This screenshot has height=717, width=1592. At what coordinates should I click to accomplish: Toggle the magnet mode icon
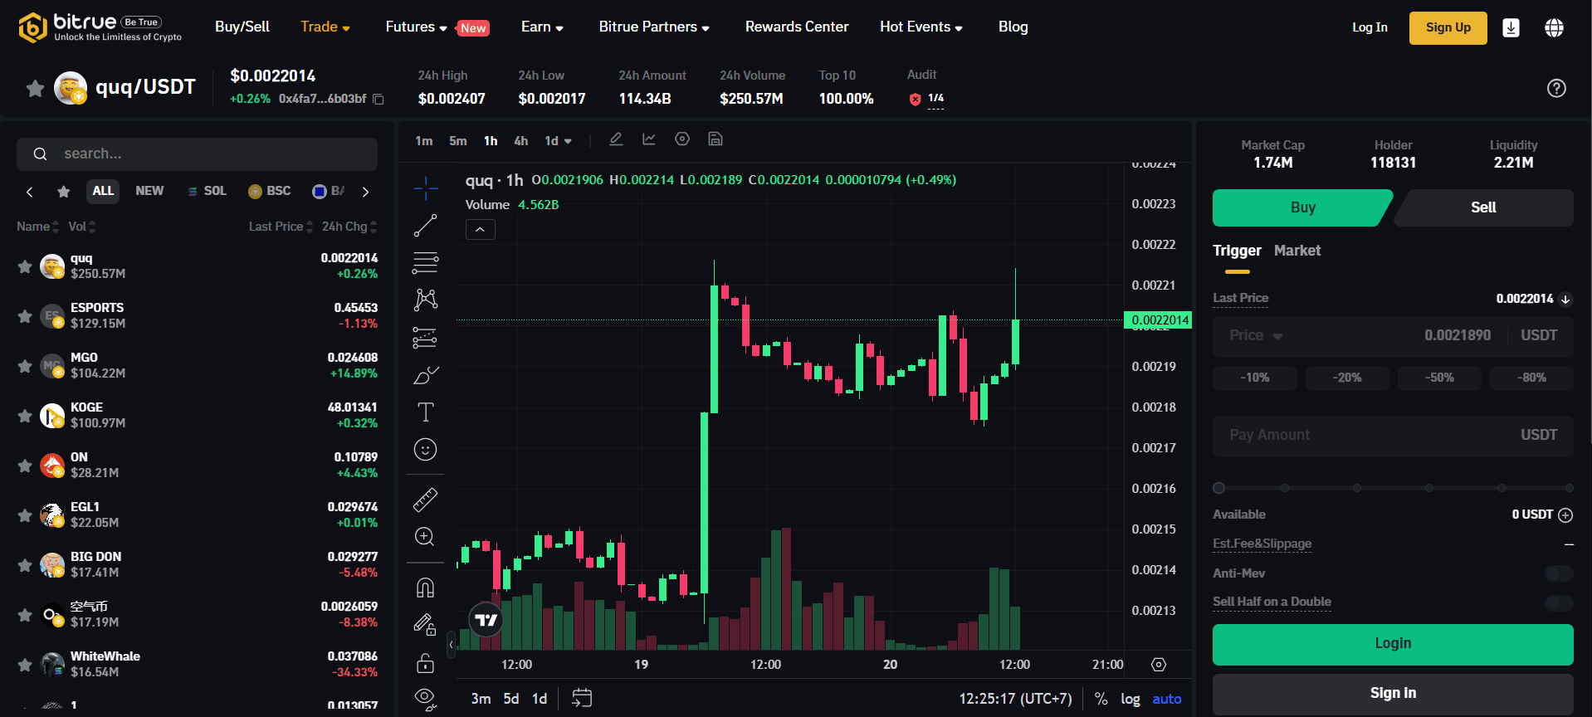[425, 588]
